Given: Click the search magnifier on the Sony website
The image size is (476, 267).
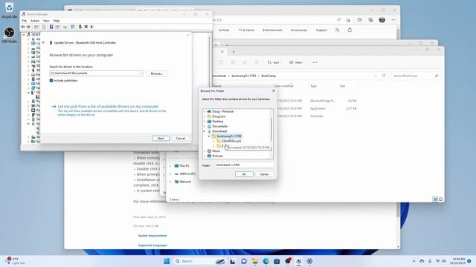Looking at the screenshot, I should pos(337,30).
